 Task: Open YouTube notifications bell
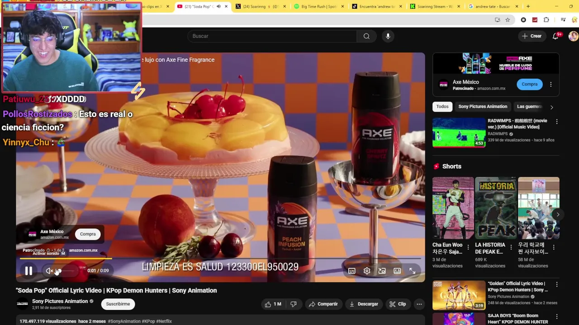pos(555,36)
